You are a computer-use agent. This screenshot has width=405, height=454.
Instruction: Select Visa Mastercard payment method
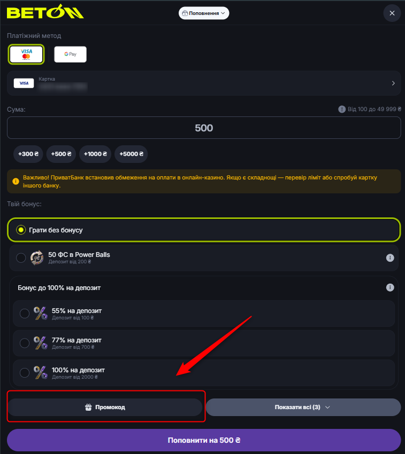[26, 54]
